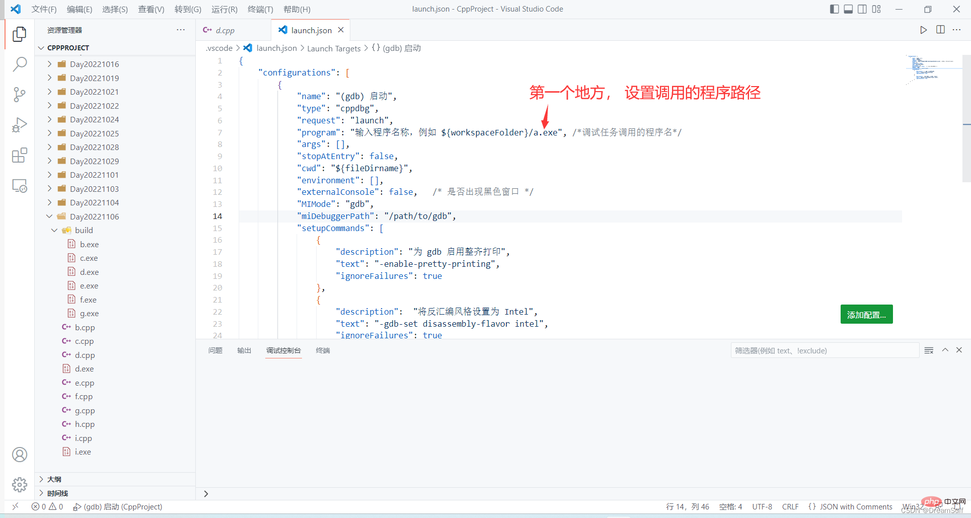Click the 添加配置... button
The width and height of the screenshot is (971, 518).
866,315
